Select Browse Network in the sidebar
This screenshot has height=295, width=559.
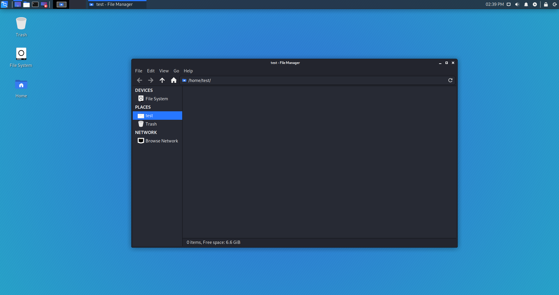pos(162,141)
